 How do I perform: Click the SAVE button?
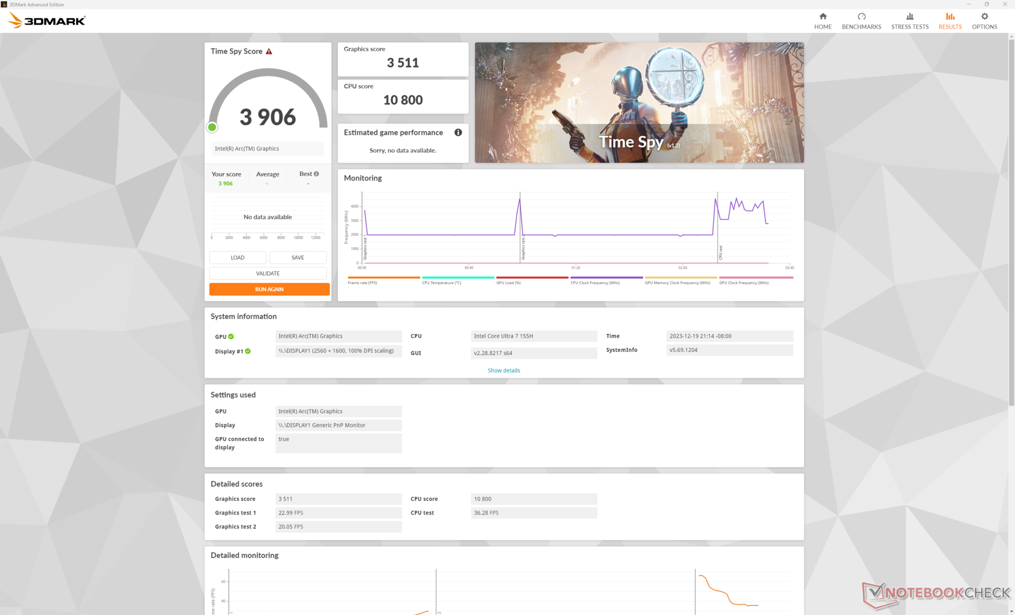point(298,257)
